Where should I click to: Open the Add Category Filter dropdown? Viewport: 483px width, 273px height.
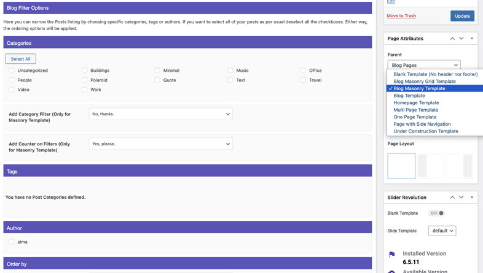[x=160, y=114]
